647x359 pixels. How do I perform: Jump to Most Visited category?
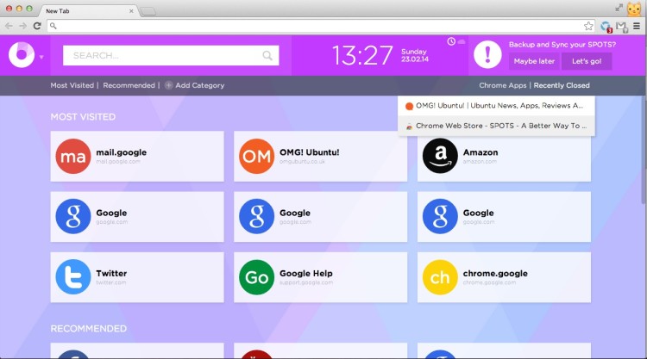(x=72, y=85)
